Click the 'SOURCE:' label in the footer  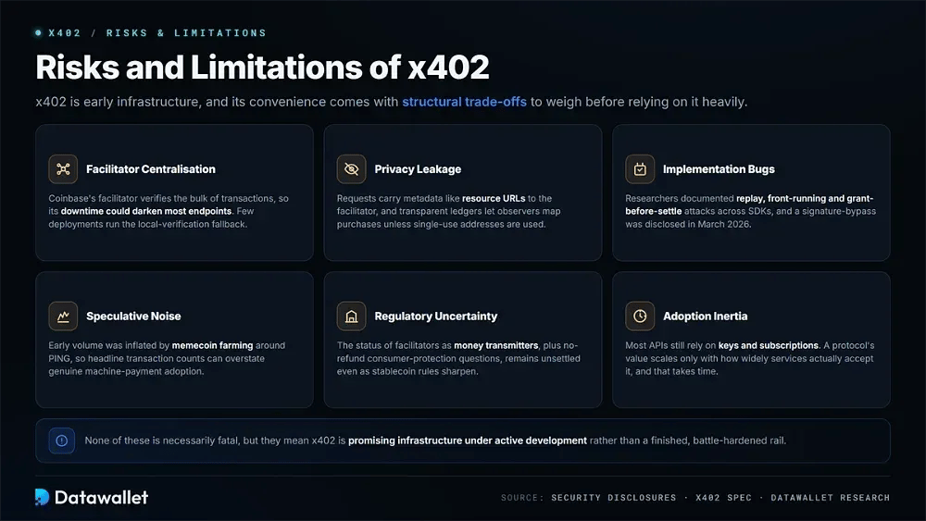(522, 498)
